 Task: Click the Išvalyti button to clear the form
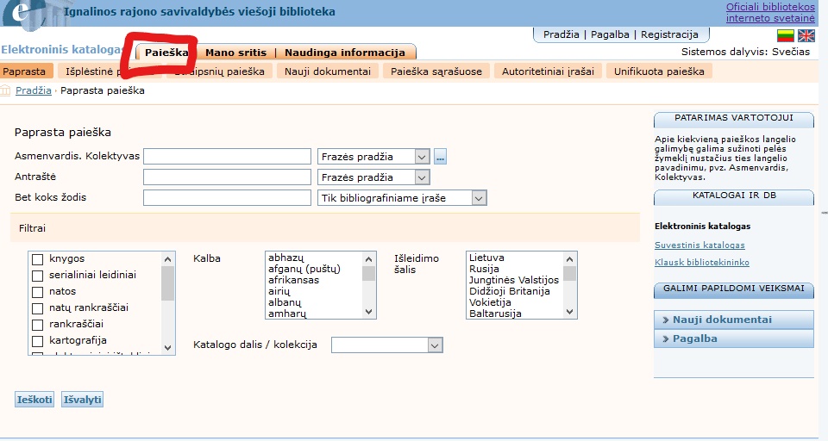[x=83, y=400]
